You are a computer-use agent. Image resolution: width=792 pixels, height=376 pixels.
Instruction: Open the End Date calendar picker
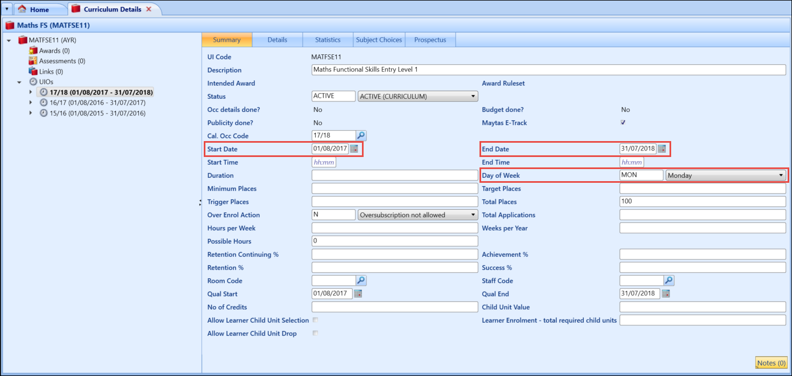pos(662,149)
